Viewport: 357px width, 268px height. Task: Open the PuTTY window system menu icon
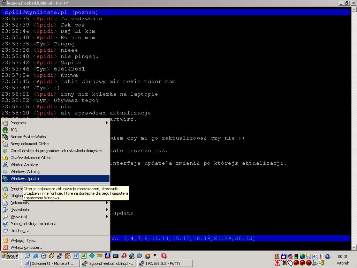[3, 3]
